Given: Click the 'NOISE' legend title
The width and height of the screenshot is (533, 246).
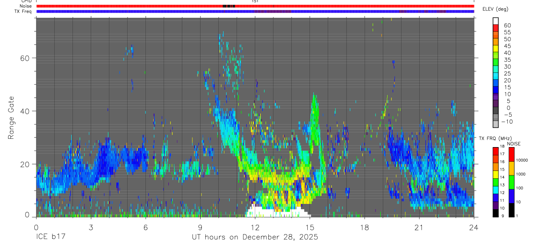Looking at the screenshot, I should [513, 144].
